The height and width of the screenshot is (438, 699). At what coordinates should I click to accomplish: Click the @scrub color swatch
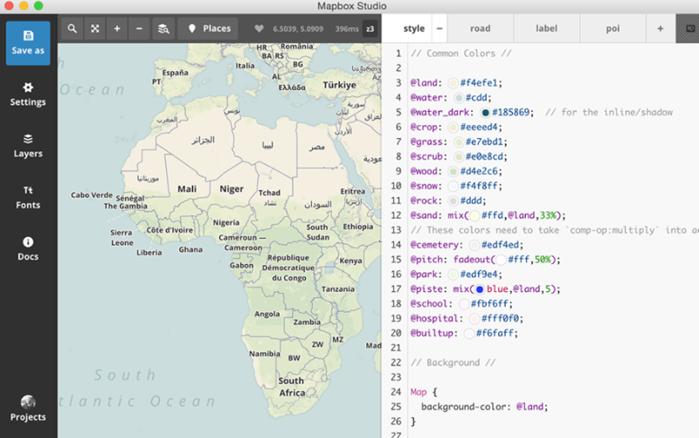458,156
